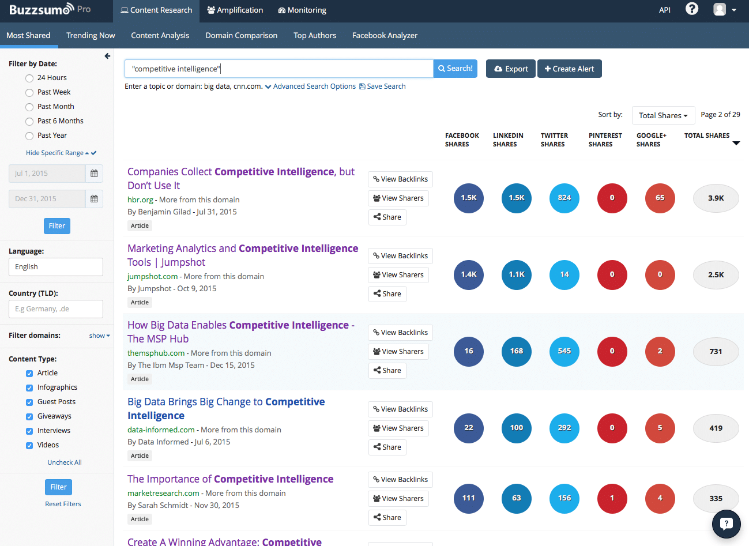Select the Past 6 Months date filter
749x546 pixels.
[x=29, y=121]
